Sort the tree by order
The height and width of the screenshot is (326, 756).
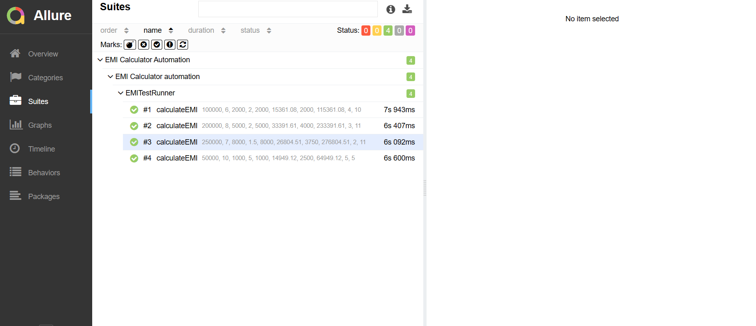[x=114, y=30]
